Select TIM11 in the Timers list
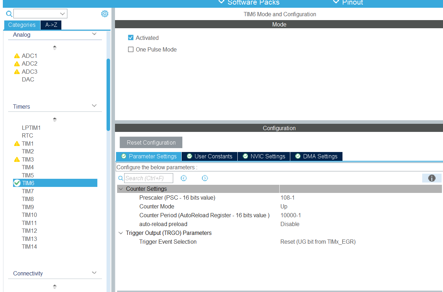Screen dimensions: 443x292 coord(29,223)
